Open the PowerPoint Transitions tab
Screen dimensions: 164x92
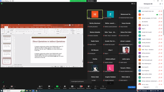[x=22, y=27]
